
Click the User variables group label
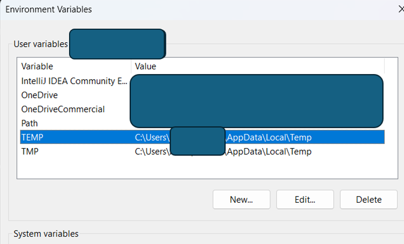(x=40, y=44)
